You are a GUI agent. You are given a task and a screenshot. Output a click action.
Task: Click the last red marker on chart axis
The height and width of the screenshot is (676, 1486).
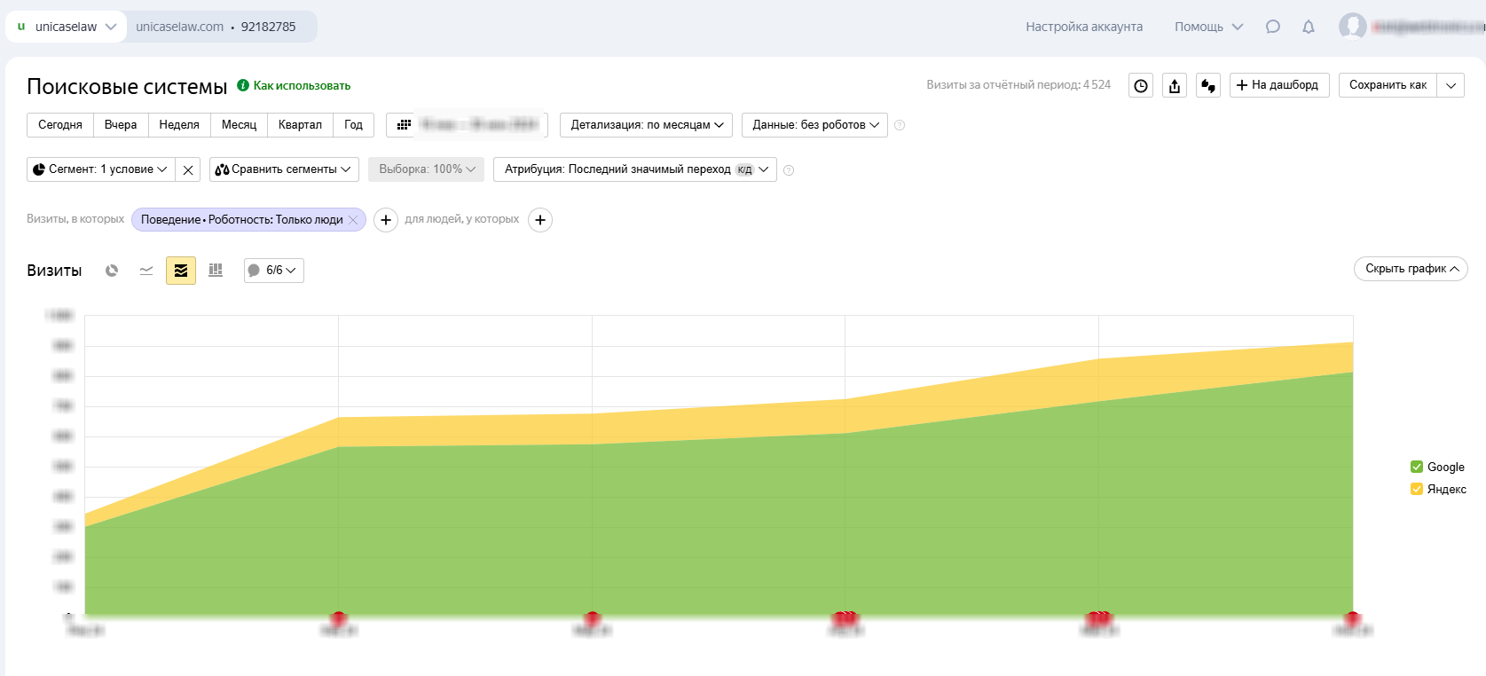(1352, 617)
